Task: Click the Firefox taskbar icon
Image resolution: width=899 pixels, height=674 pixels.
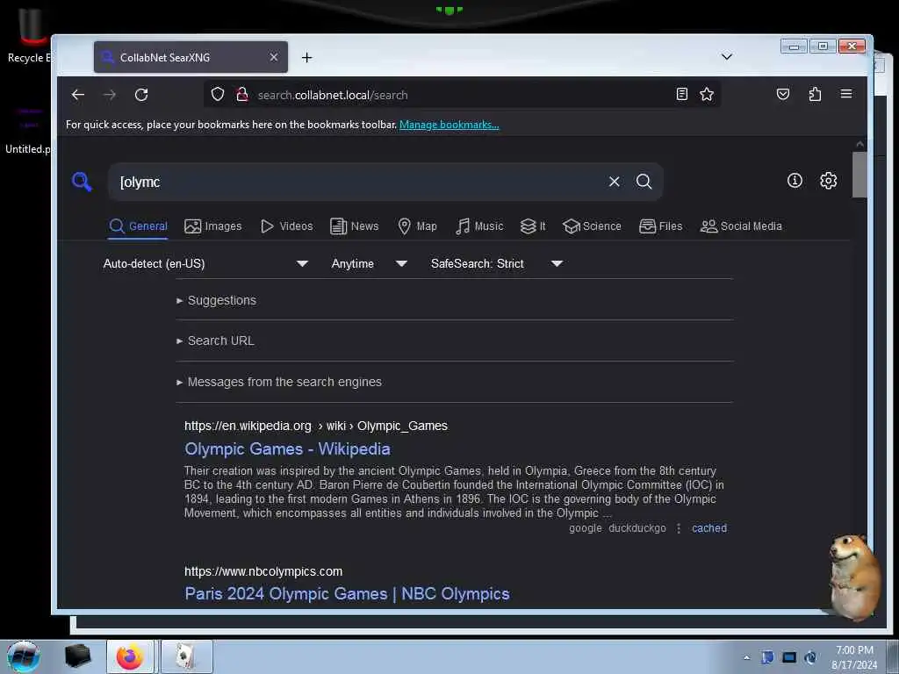Action: (x=130, y=656)
